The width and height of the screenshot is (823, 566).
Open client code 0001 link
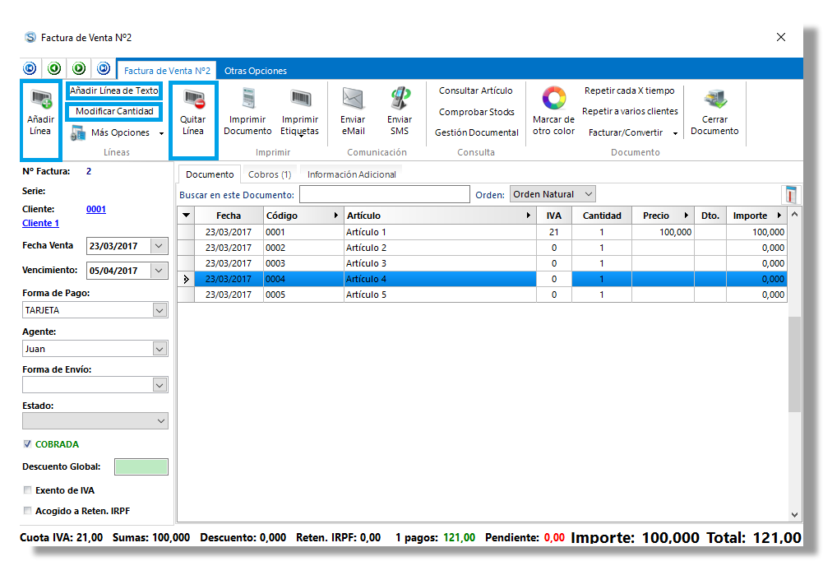[96, 209]
